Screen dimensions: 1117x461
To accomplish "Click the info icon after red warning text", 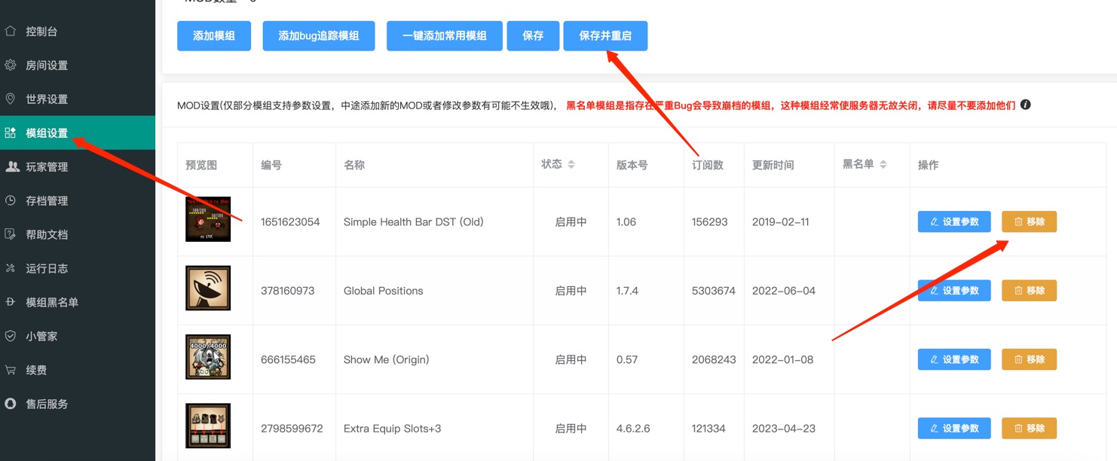I will click(1025, 105).
